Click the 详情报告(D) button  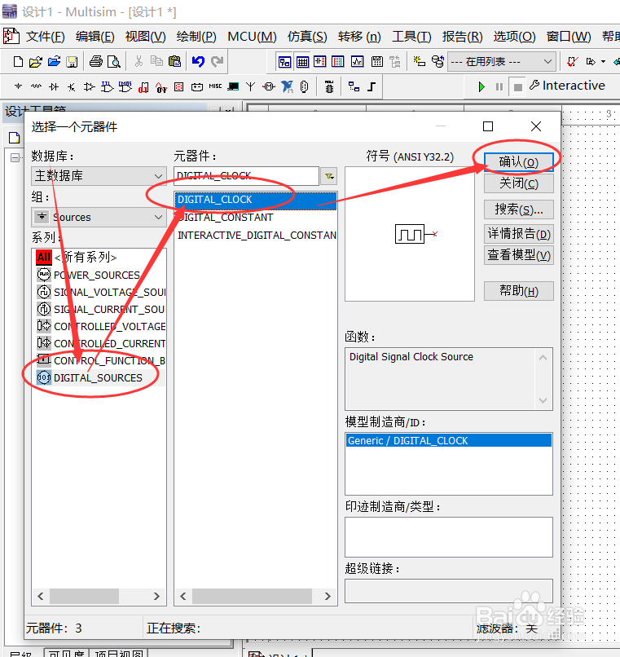[519, 234]
